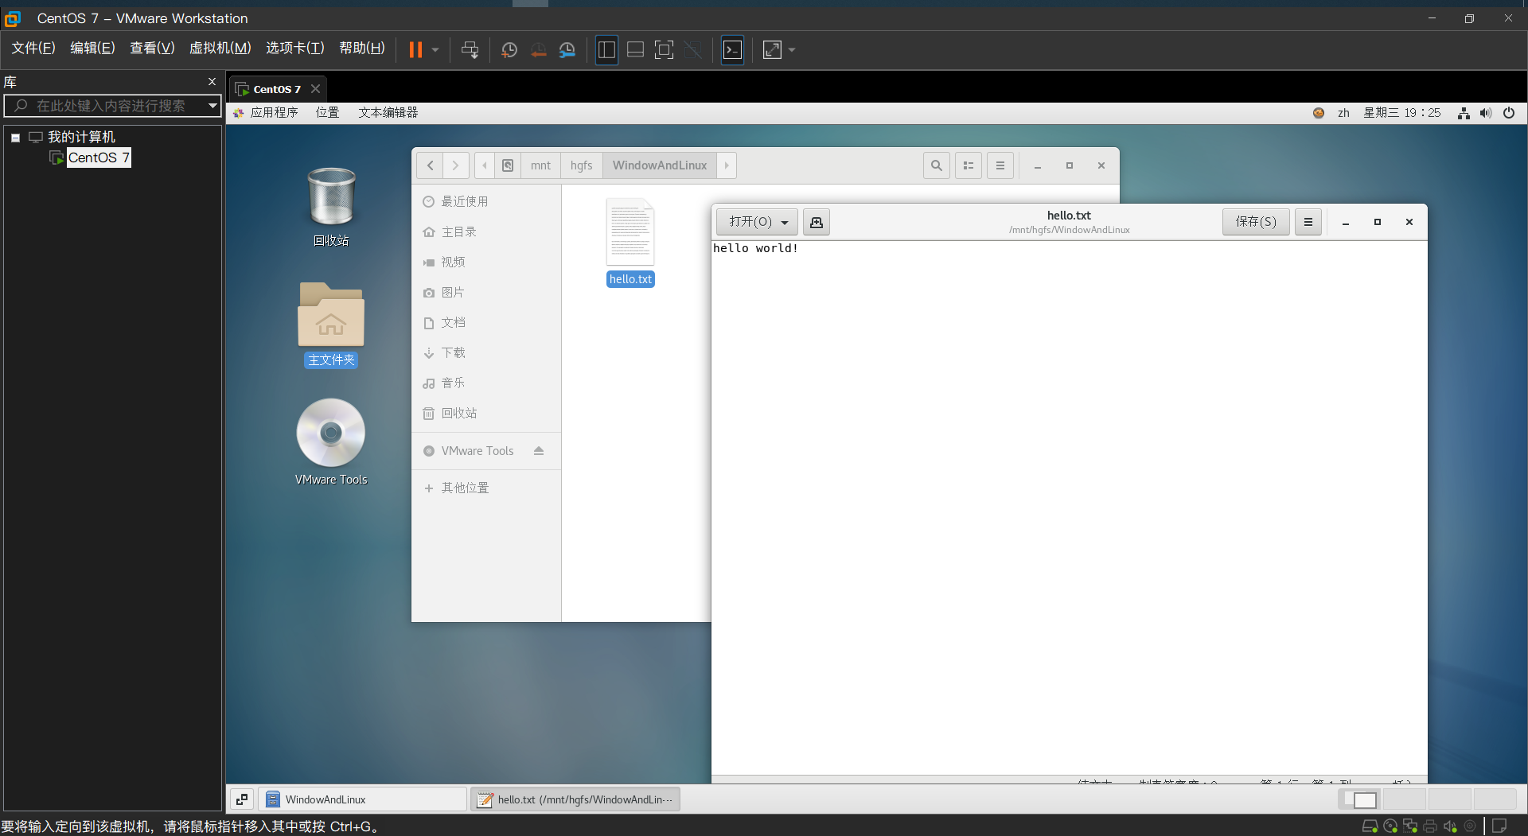Screen dimensions: 1528x836
Task: Toggle list/grid view in file manager
Action: point(969,165)
